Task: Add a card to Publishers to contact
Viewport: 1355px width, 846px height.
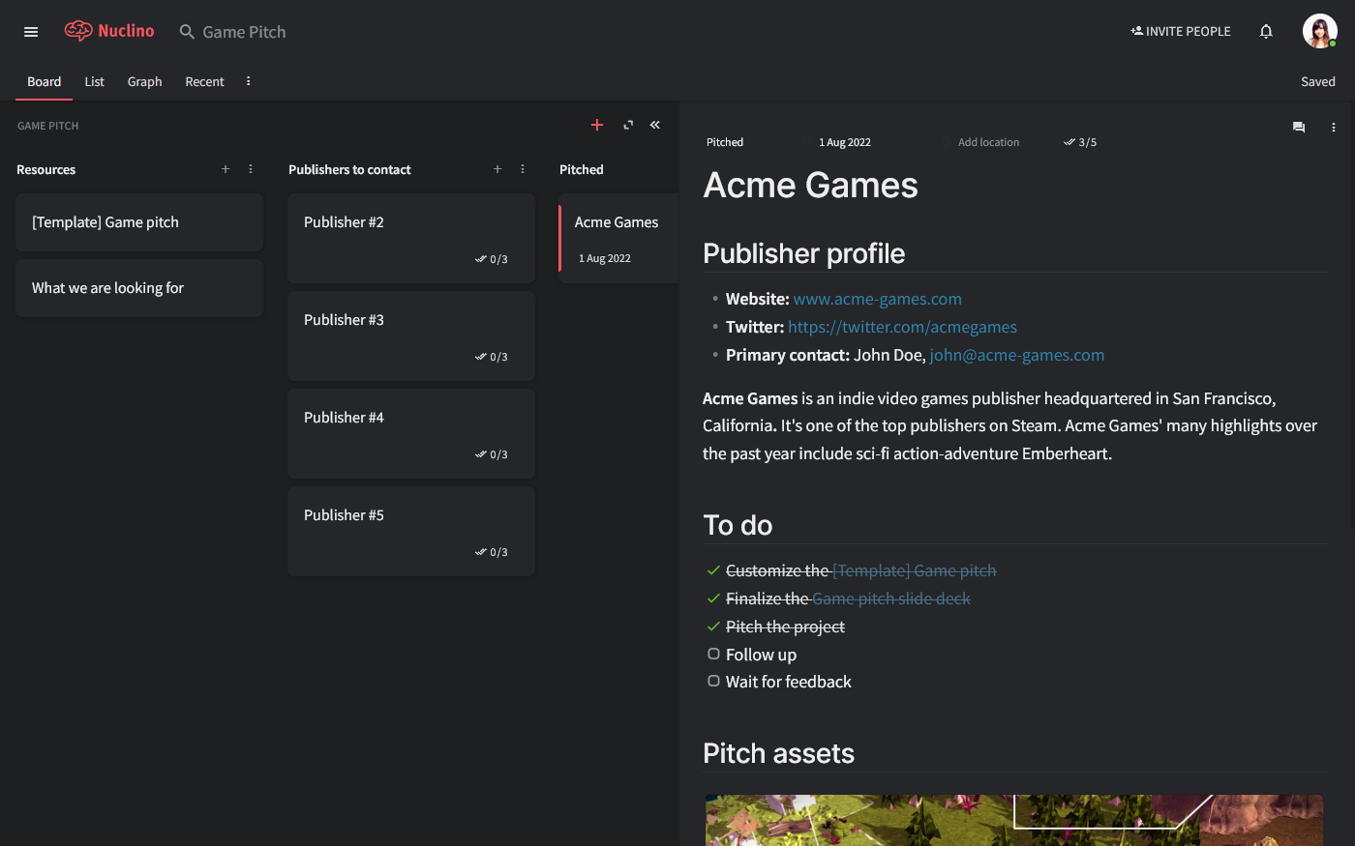Action: pos(497,169)
